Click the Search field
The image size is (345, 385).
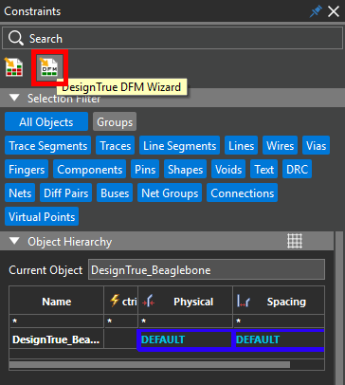[x=172, y=38]
